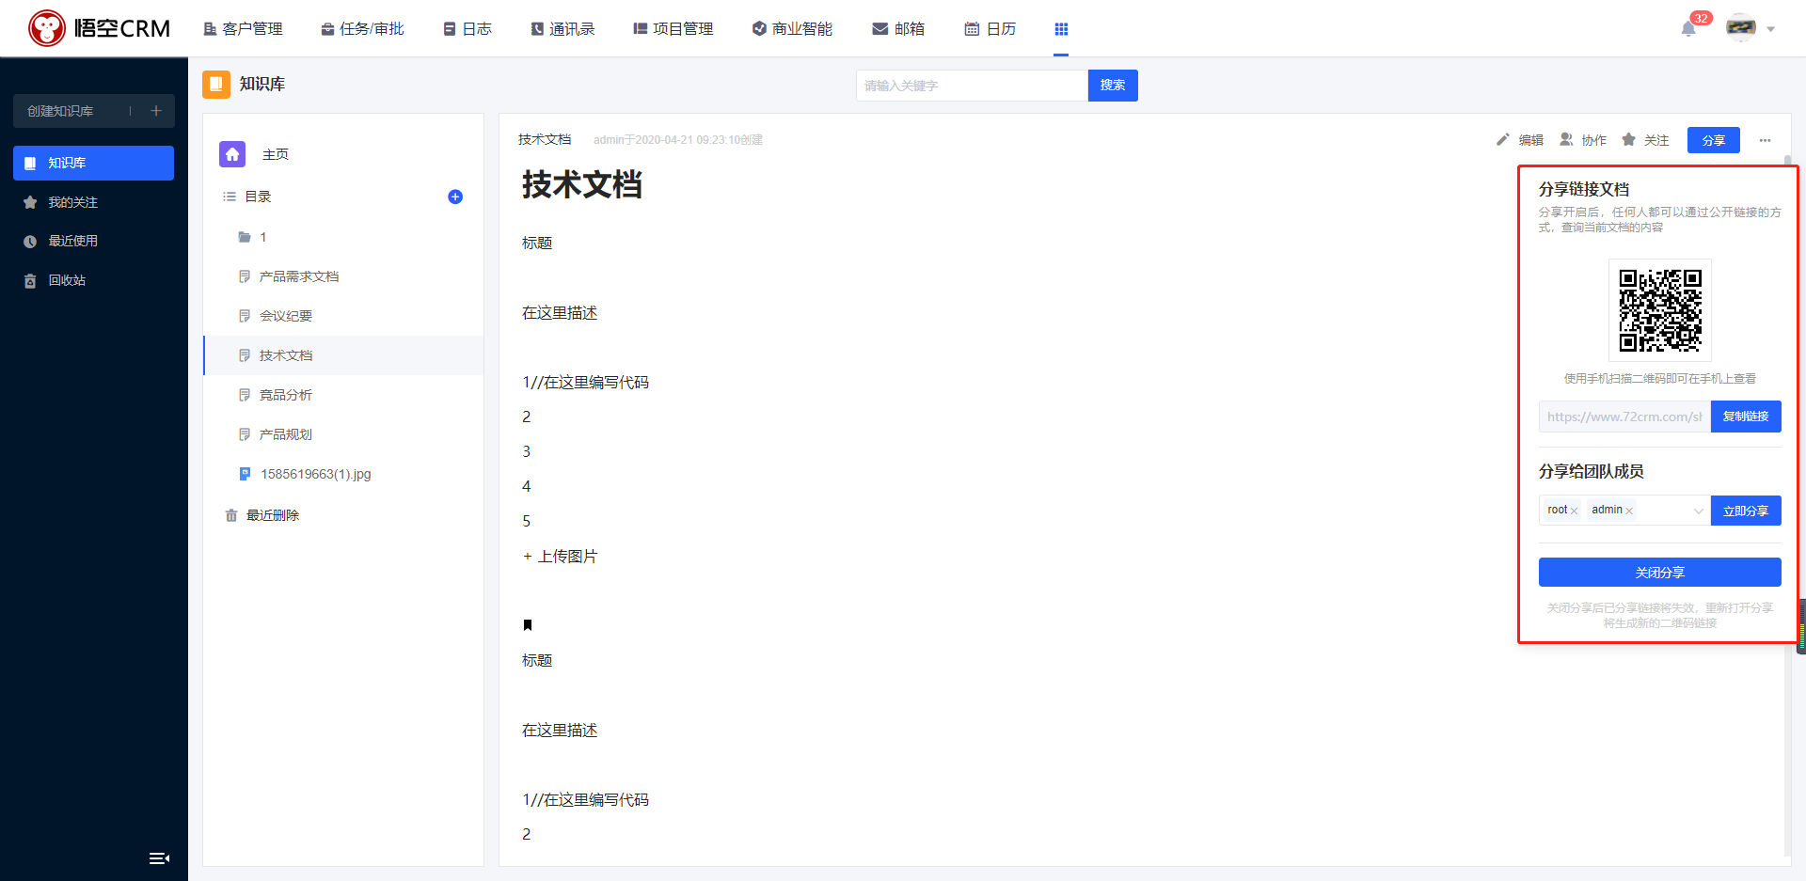Switch to 项目管理 module
Screen dimensions: 1806x881
pos(673,29)
